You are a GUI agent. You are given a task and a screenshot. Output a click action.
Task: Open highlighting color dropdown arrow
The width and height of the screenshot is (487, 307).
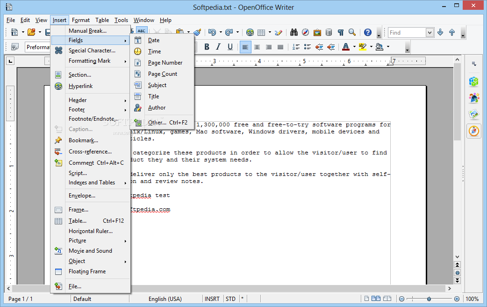pyautogui.click(x=371, y=47)
